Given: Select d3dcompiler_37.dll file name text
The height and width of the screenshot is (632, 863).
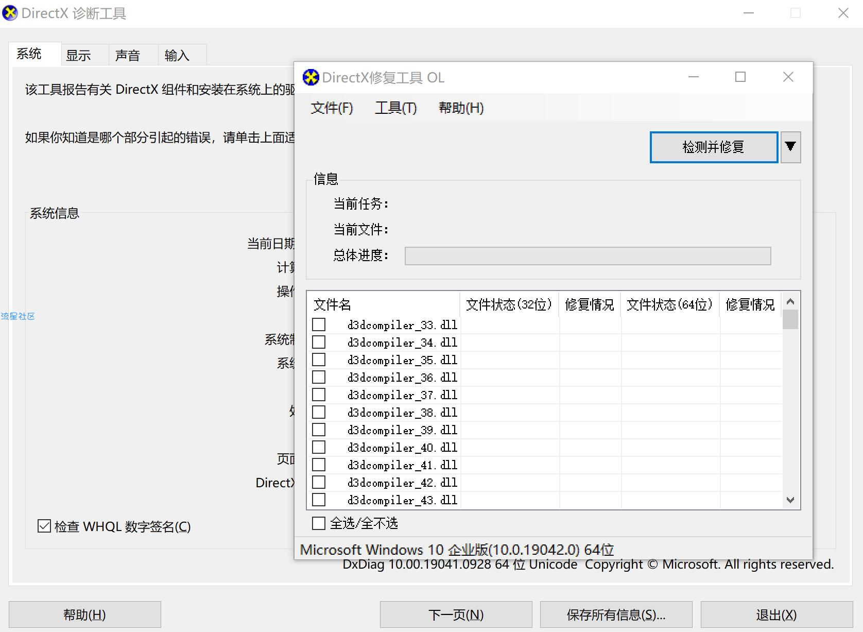Looking at the screenshot, I should (x=402, y=395).
